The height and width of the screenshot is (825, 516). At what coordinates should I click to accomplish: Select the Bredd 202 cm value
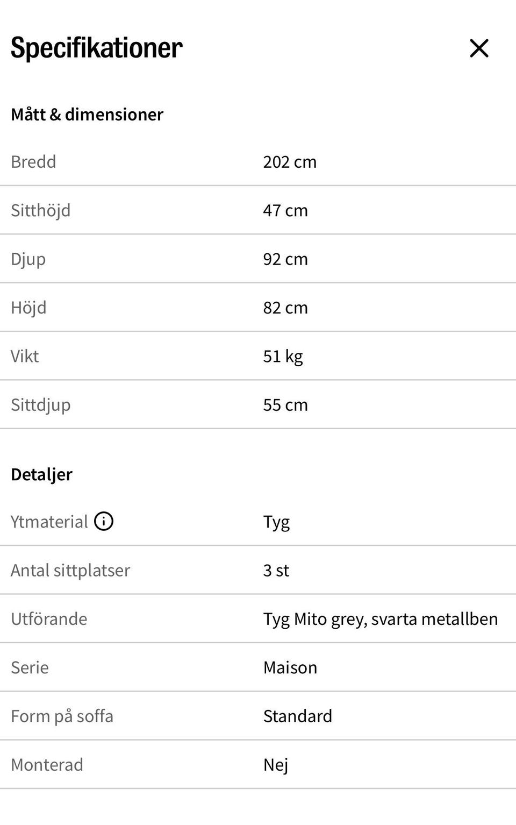[x=290, y=162]
